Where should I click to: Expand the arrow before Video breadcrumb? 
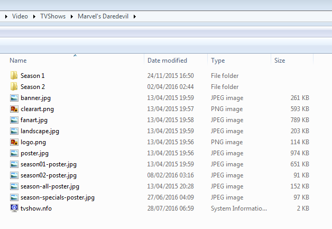(6, 16)
